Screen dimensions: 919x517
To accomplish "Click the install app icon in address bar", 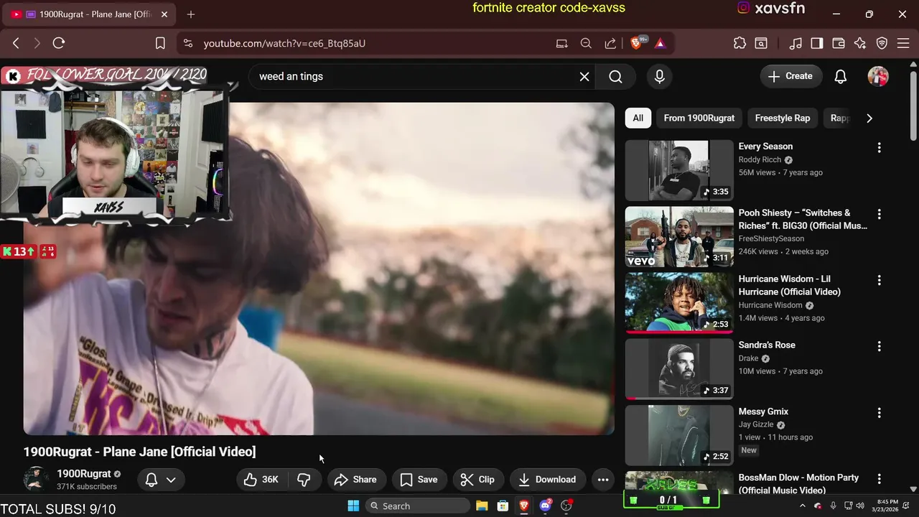I will click(561, 43).
